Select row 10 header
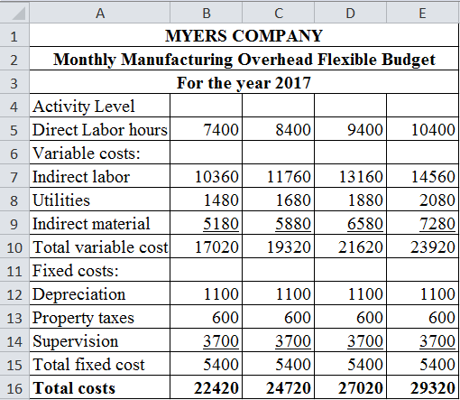 click(x=14, y=247)
